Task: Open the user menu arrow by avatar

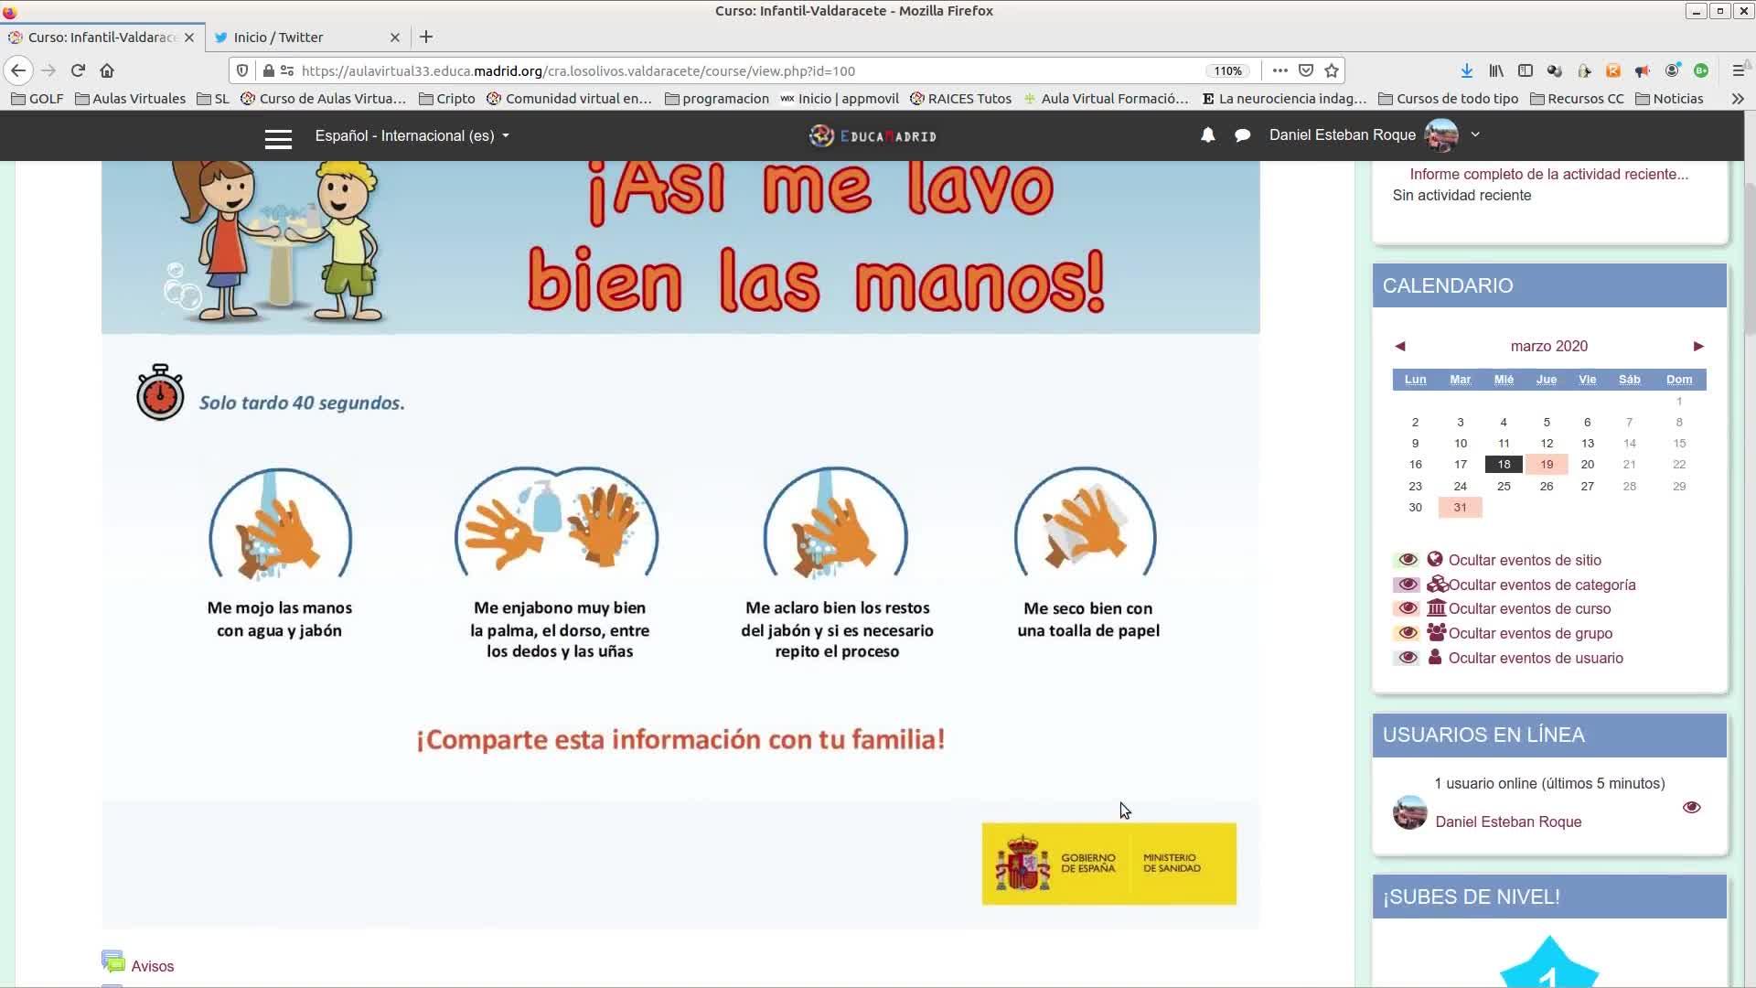Action: tap(1474, 134)
